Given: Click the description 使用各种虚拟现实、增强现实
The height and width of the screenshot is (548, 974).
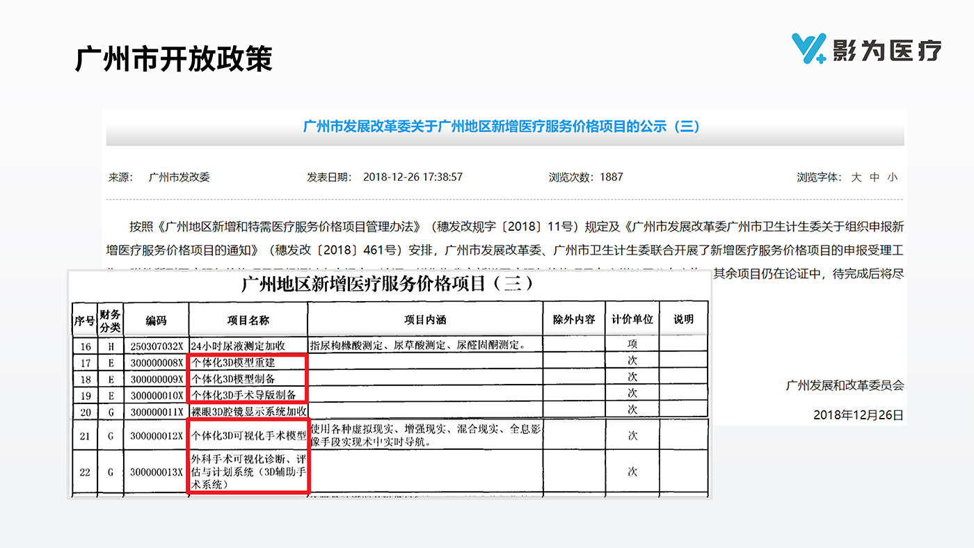Looking at the screenshot, I should (425, 436).
